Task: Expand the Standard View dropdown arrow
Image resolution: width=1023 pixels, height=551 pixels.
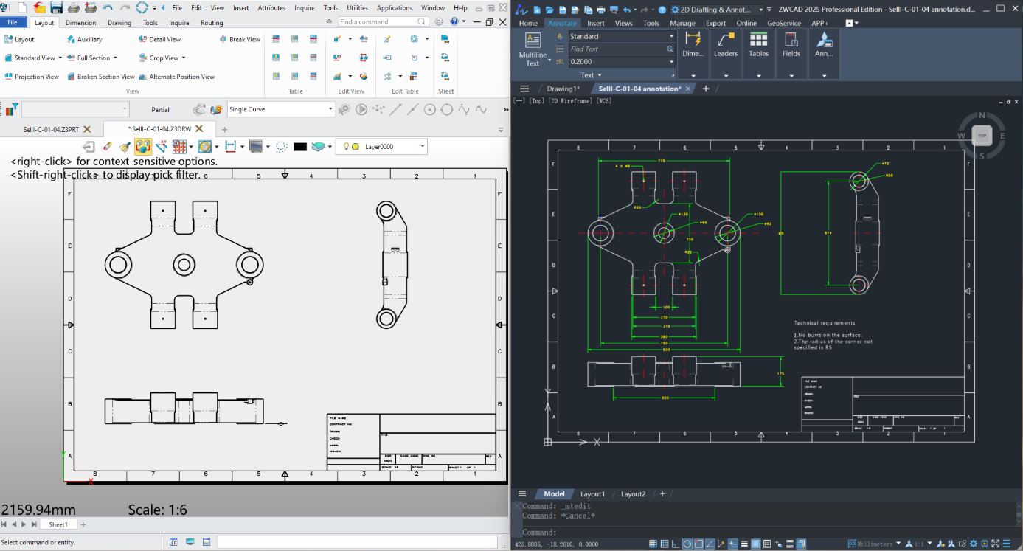Action: pos(60,58)
